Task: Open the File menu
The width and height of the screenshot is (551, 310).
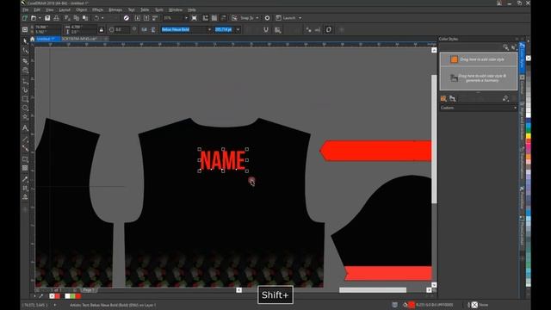Action: point(26,9)
